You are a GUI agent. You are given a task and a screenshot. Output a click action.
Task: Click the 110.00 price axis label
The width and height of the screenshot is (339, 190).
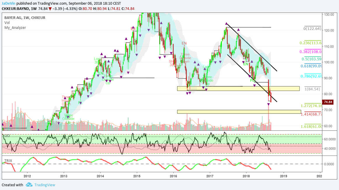click(329, 46)
